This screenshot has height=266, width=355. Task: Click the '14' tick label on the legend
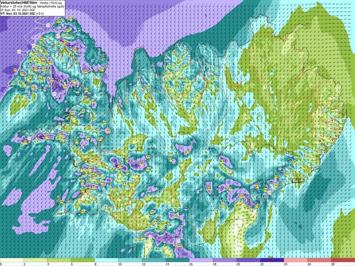167,264
